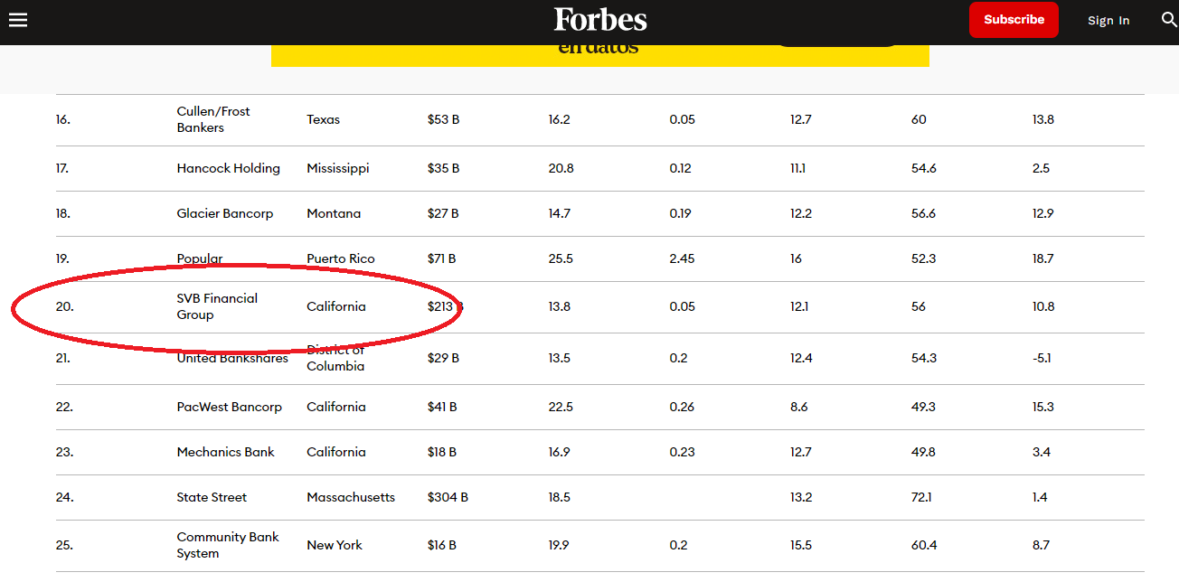
Task: Select California in the PacWest Bancorp row
Action: (336, 407)
